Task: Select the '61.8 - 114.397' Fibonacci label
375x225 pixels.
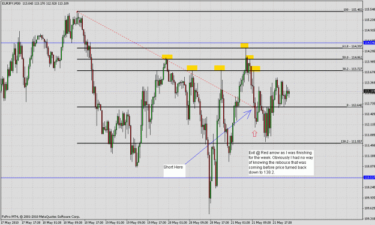Action: click(x=353, y=46)
